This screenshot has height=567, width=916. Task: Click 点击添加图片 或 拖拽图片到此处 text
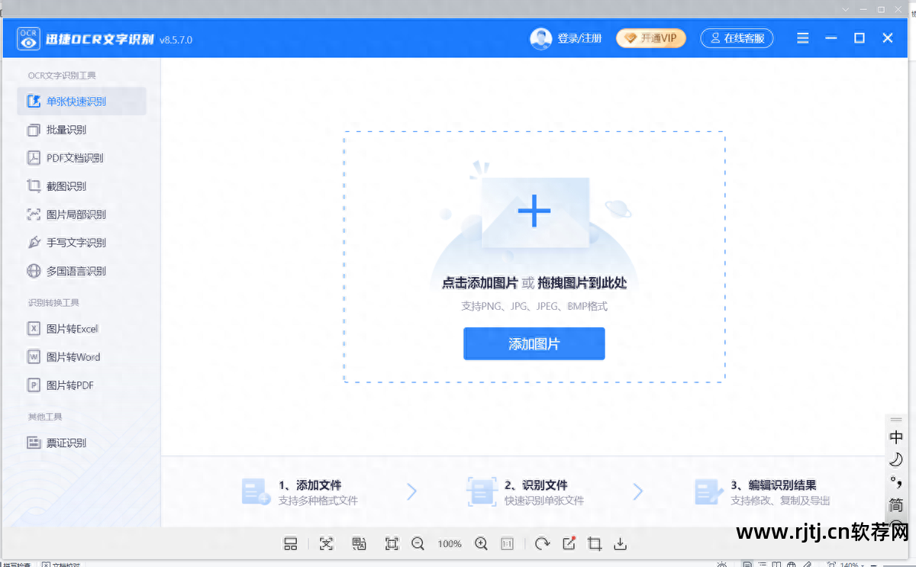534,283
